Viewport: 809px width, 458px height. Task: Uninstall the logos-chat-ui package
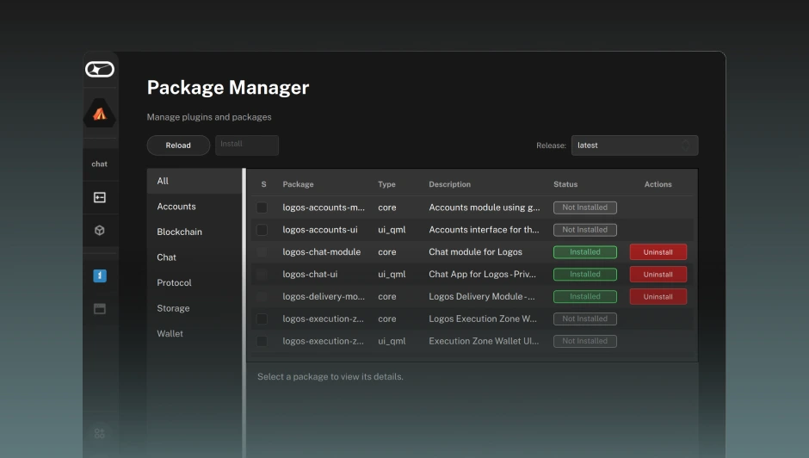[x=658, y=274]
